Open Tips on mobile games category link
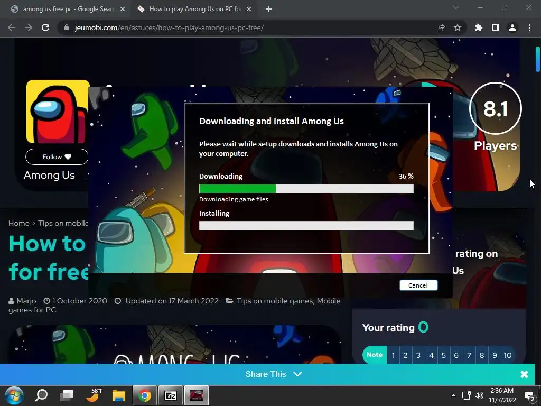The image size is (541, 406). [275, 301]
